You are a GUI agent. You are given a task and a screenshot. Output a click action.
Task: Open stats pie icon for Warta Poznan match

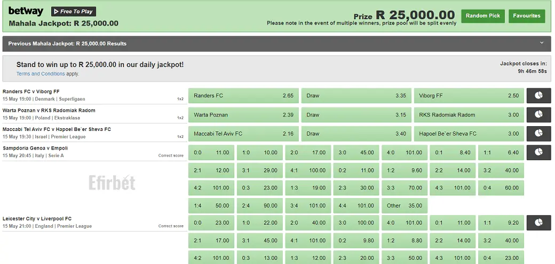tap(538, 115)
